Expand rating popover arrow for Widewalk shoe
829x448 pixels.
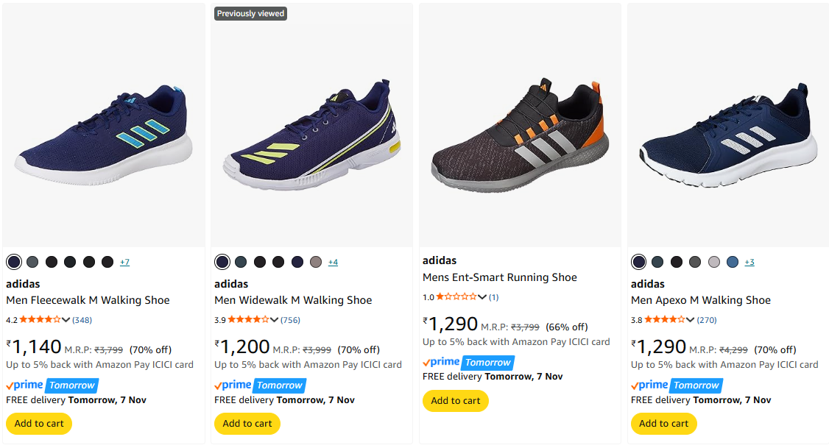275,320
